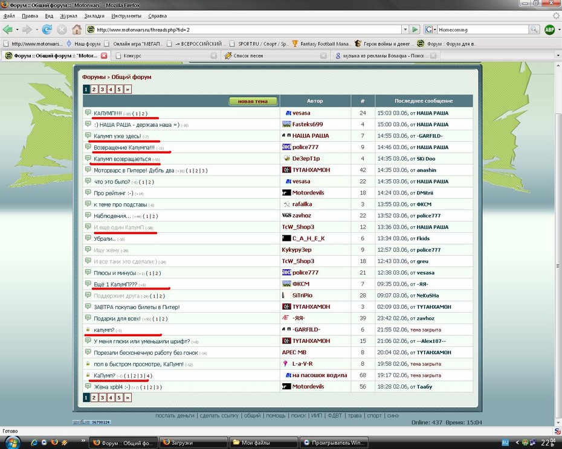This screenshot has height=449, width=562.
Task: Open page 4 of the КаПумп? thread
Action: 148,375
